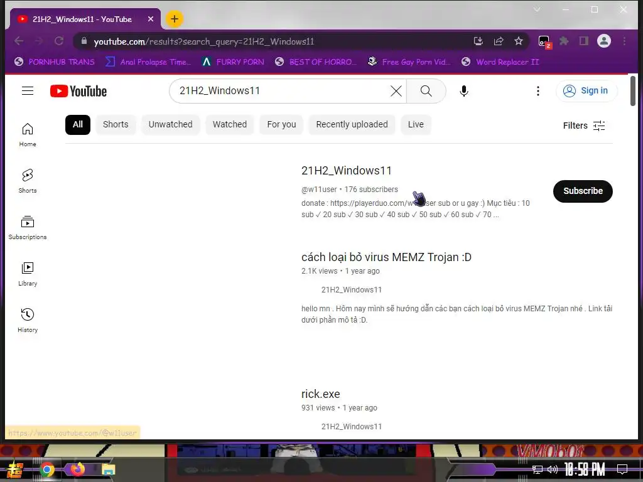Image resolution: width=643 pixels, height=482 pixels.
Task: Select the Watched filter chip
Action: (230, 125)
